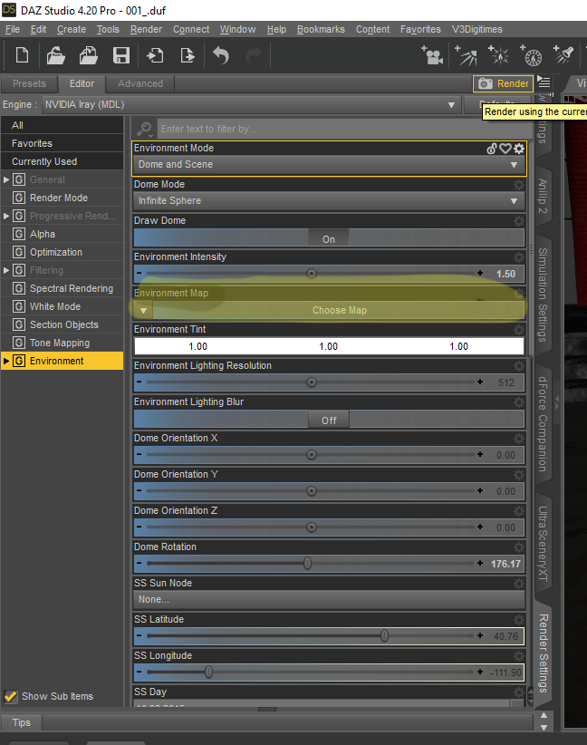Open SS Latitude gear settings
Viewport: 587px width, 745px height.
[x=519, y=620]
